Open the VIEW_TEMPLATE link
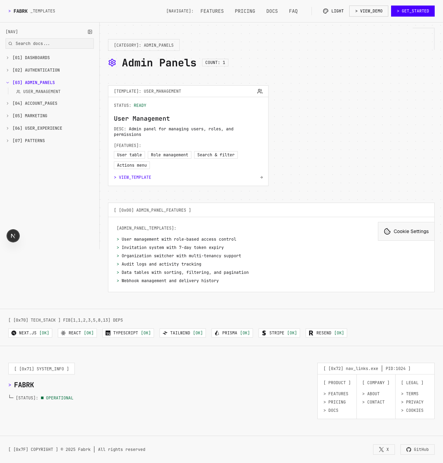This screenshot has height=463, width=443. click(x=133, y=177)
